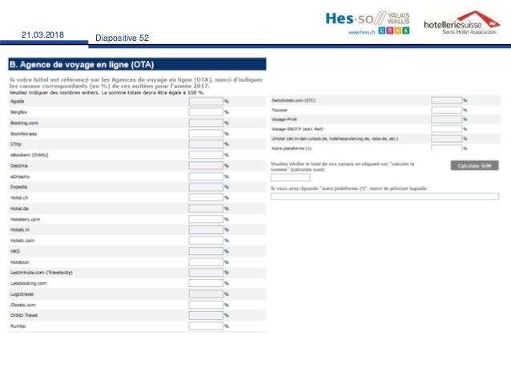Focus the Expedia percentage field
The image size is (511, 384).
click(x=206, y=187)
